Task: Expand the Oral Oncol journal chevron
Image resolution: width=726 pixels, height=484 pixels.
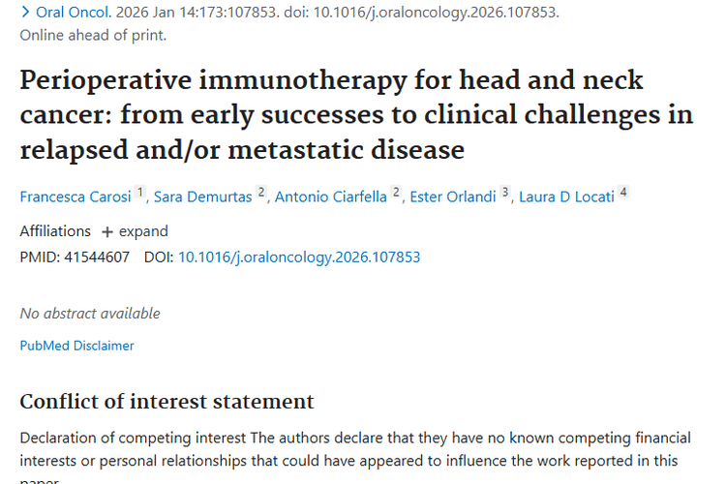Action: point(25,13)
